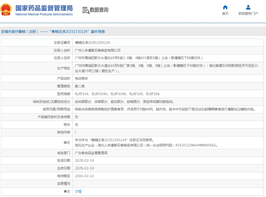This screenshot has width=266, height=197.
Task: Select registration number value 粤械注准20252150224
Action: click(x=92, y=43)
